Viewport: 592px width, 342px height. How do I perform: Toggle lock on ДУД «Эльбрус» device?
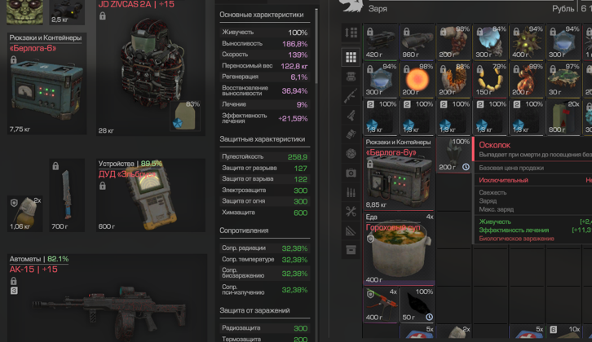103,186
